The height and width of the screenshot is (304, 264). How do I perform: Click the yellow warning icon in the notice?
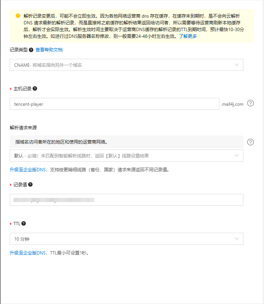pos(18,16)
